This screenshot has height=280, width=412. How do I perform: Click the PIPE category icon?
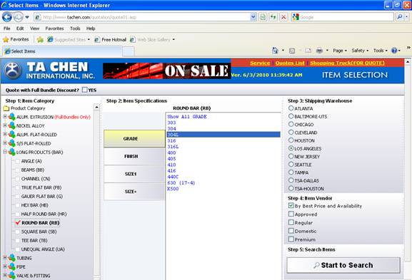coord(12,266)
